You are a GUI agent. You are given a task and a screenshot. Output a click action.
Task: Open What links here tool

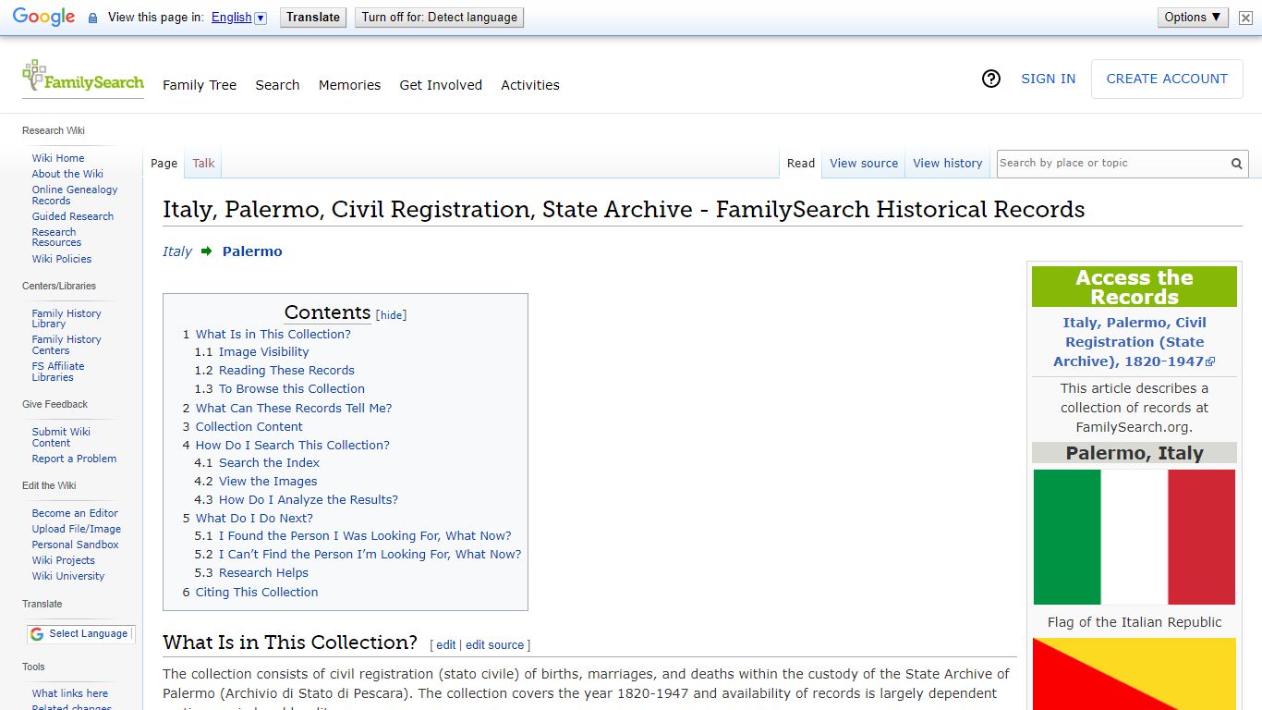(x=70, y=693)
